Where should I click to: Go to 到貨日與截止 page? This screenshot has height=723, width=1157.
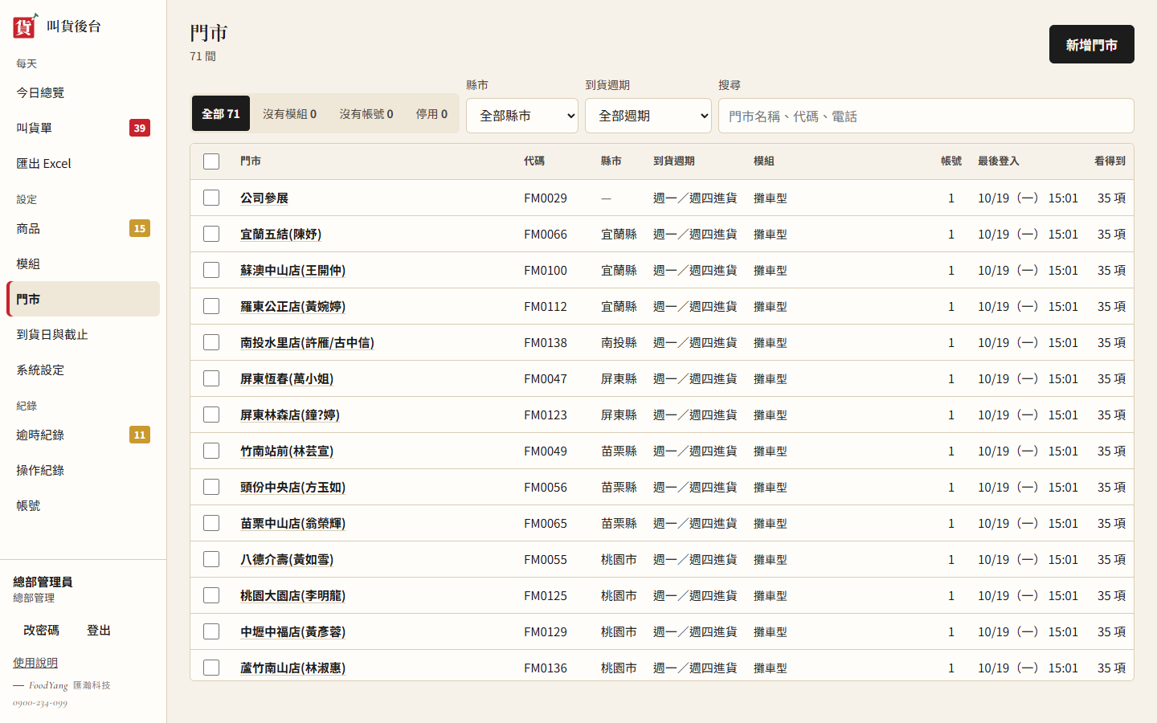pos(84,334)
